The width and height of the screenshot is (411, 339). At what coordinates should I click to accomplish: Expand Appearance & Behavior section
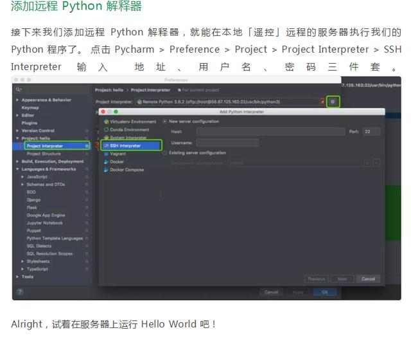click(x=17, y=100)
